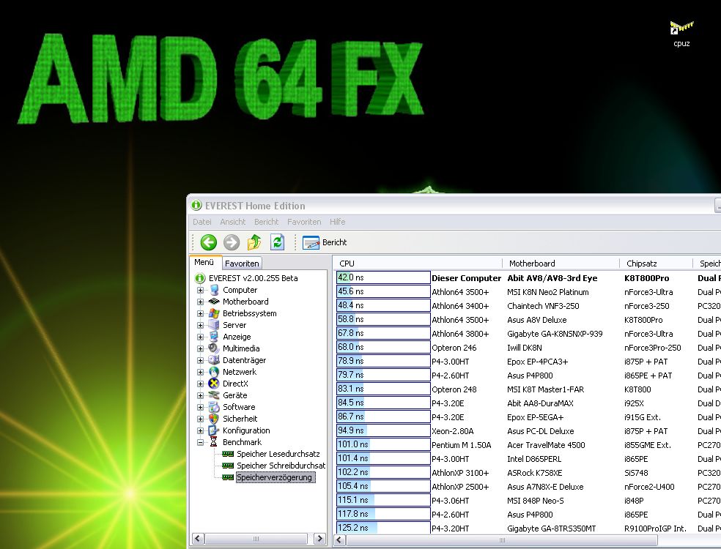Viewport: 721px width, 549px height.
Task: Click the Computer tree icon
Action: [214, 290]
